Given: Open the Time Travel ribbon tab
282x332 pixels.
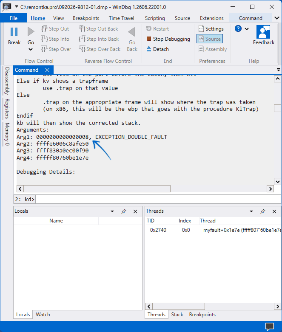Looking at the screenshot, I should (x=121, y=18).
